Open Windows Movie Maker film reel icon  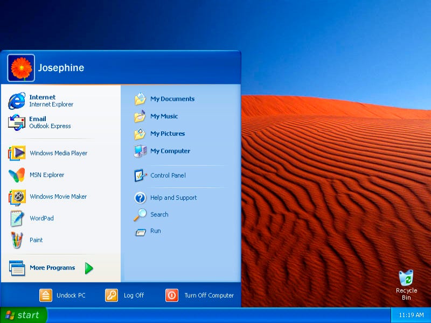tap(17, 197)
